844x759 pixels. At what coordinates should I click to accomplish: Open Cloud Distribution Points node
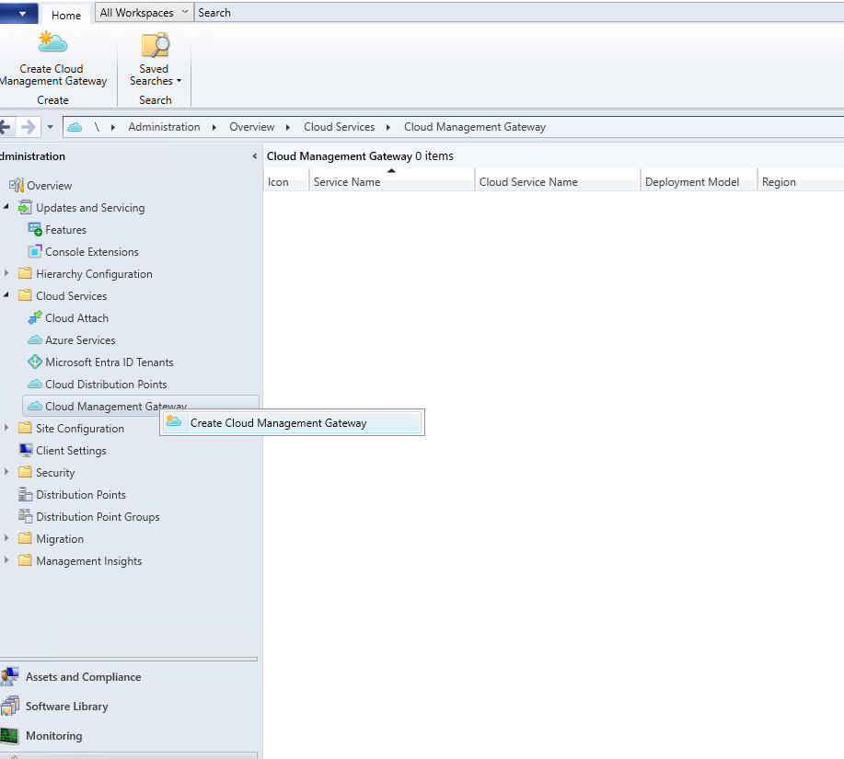106,385
